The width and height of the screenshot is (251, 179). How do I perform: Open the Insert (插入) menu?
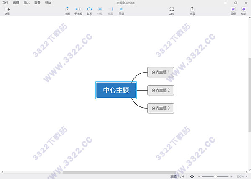[27, 3]
